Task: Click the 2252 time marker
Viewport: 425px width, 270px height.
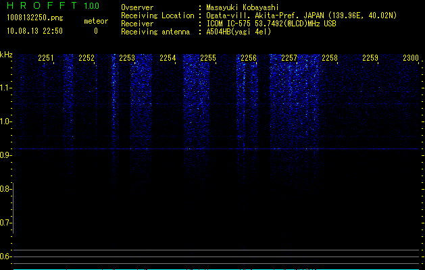Action: click(86, 58)
